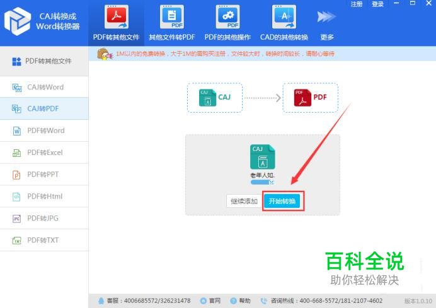The image size is (436, 308).
Task: Click the 官网 globe icon
Action: click(204, 301)
